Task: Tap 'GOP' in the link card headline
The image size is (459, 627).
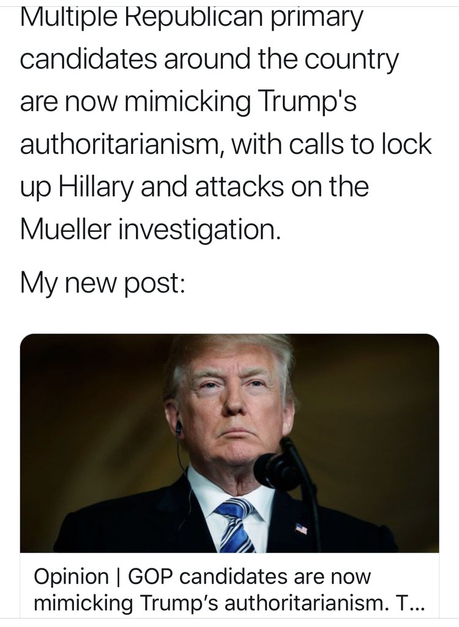Action: [151, 577]
